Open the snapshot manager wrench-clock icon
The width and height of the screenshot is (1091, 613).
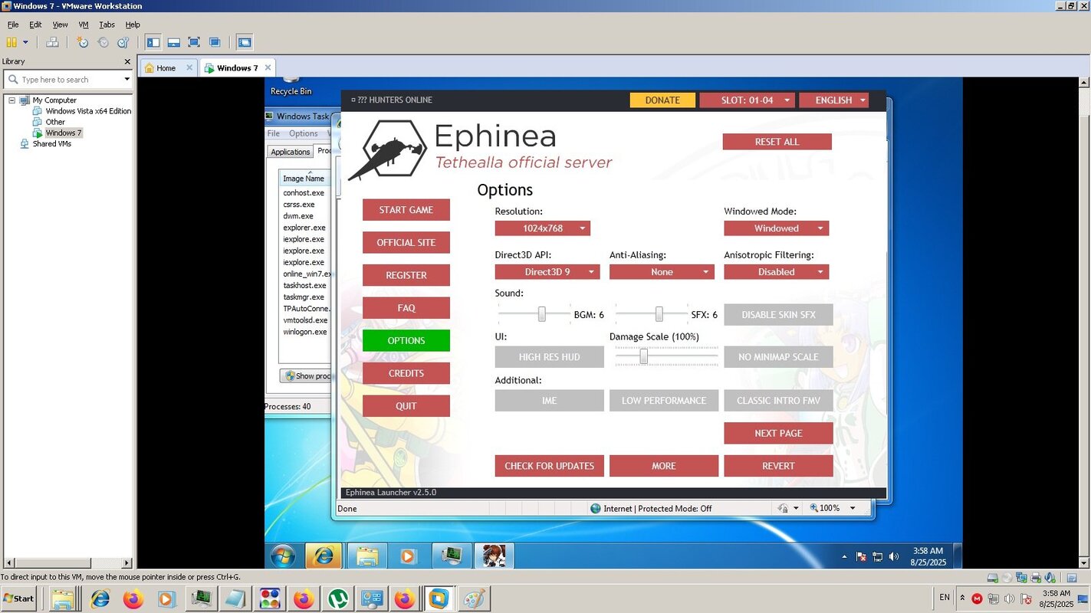pos(123,42)
